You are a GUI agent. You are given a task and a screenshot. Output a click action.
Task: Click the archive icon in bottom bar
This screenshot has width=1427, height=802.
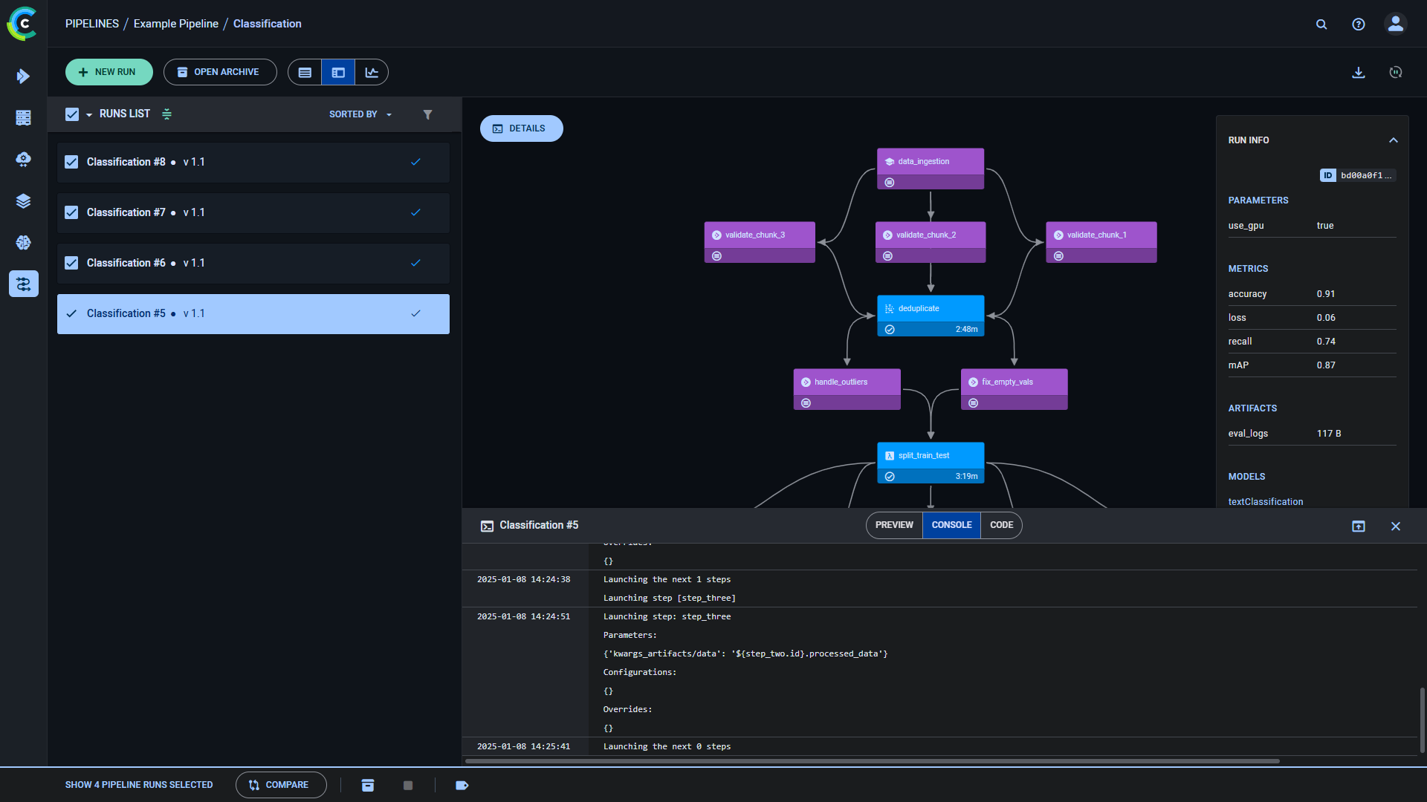tap(368, 785)
